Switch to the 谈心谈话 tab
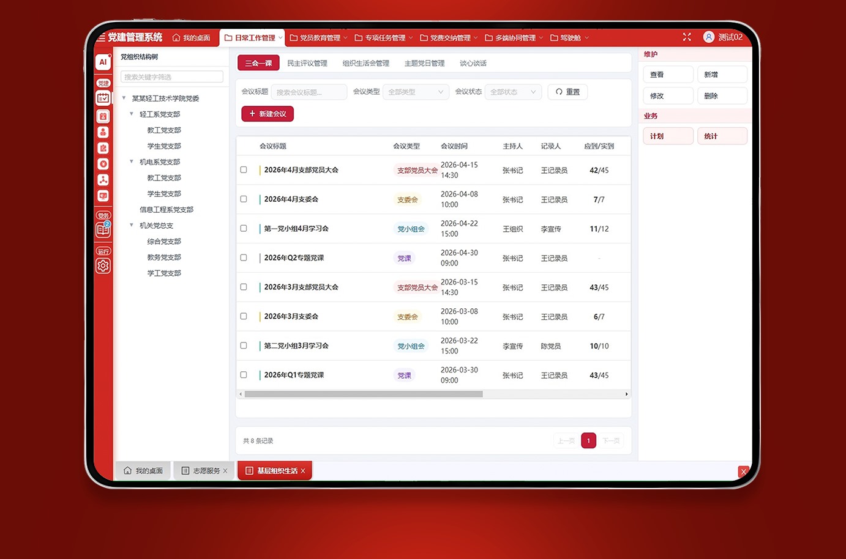 (473, 63)
